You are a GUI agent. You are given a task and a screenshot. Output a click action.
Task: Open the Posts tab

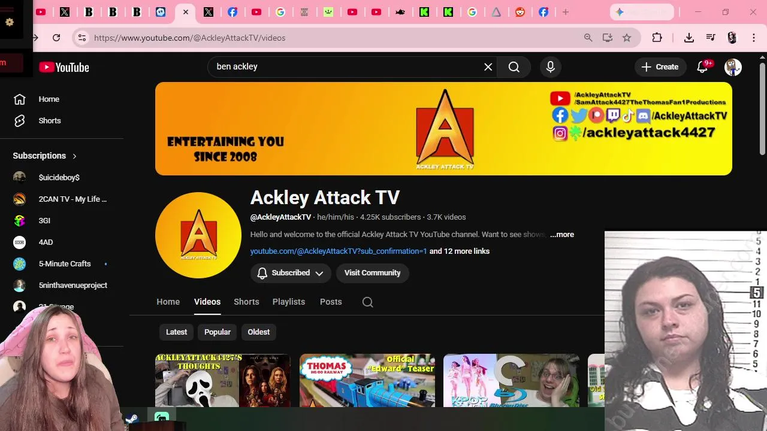331,302
